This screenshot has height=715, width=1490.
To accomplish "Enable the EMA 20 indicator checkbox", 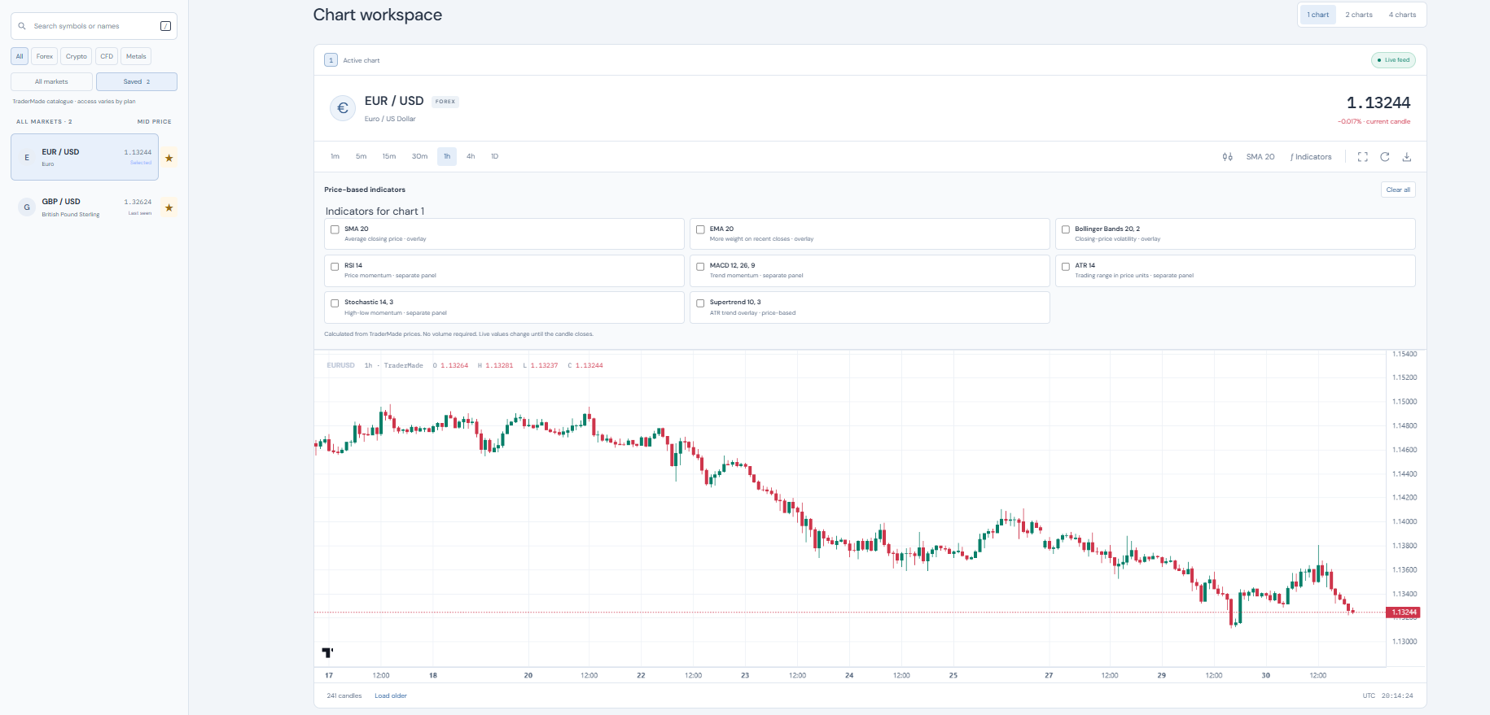I will point(700,229).
